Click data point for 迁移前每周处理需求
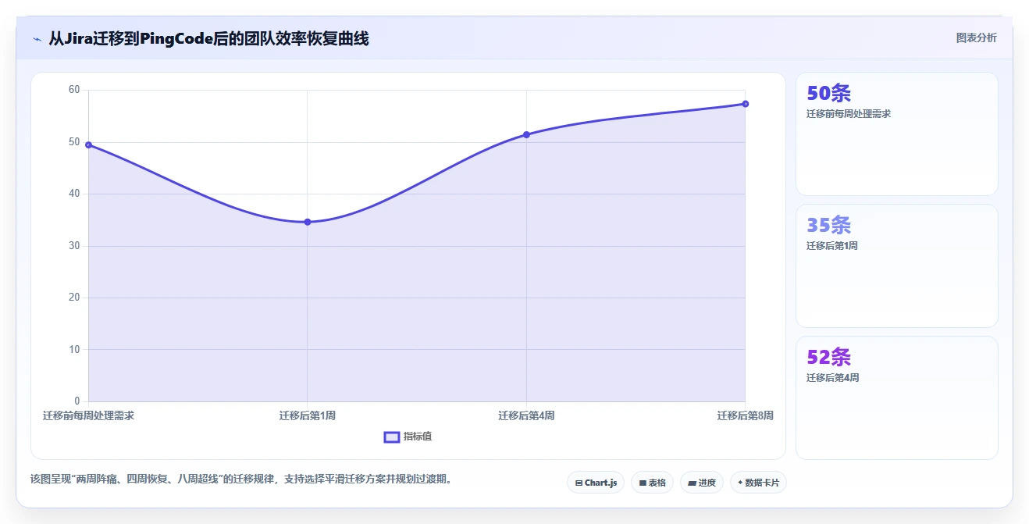 coord(88,144)
